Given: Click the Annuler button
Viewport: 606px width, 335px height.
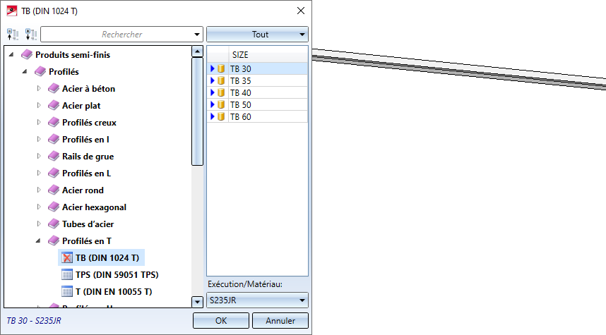Looking at the screenshot, I should [280, 321].
